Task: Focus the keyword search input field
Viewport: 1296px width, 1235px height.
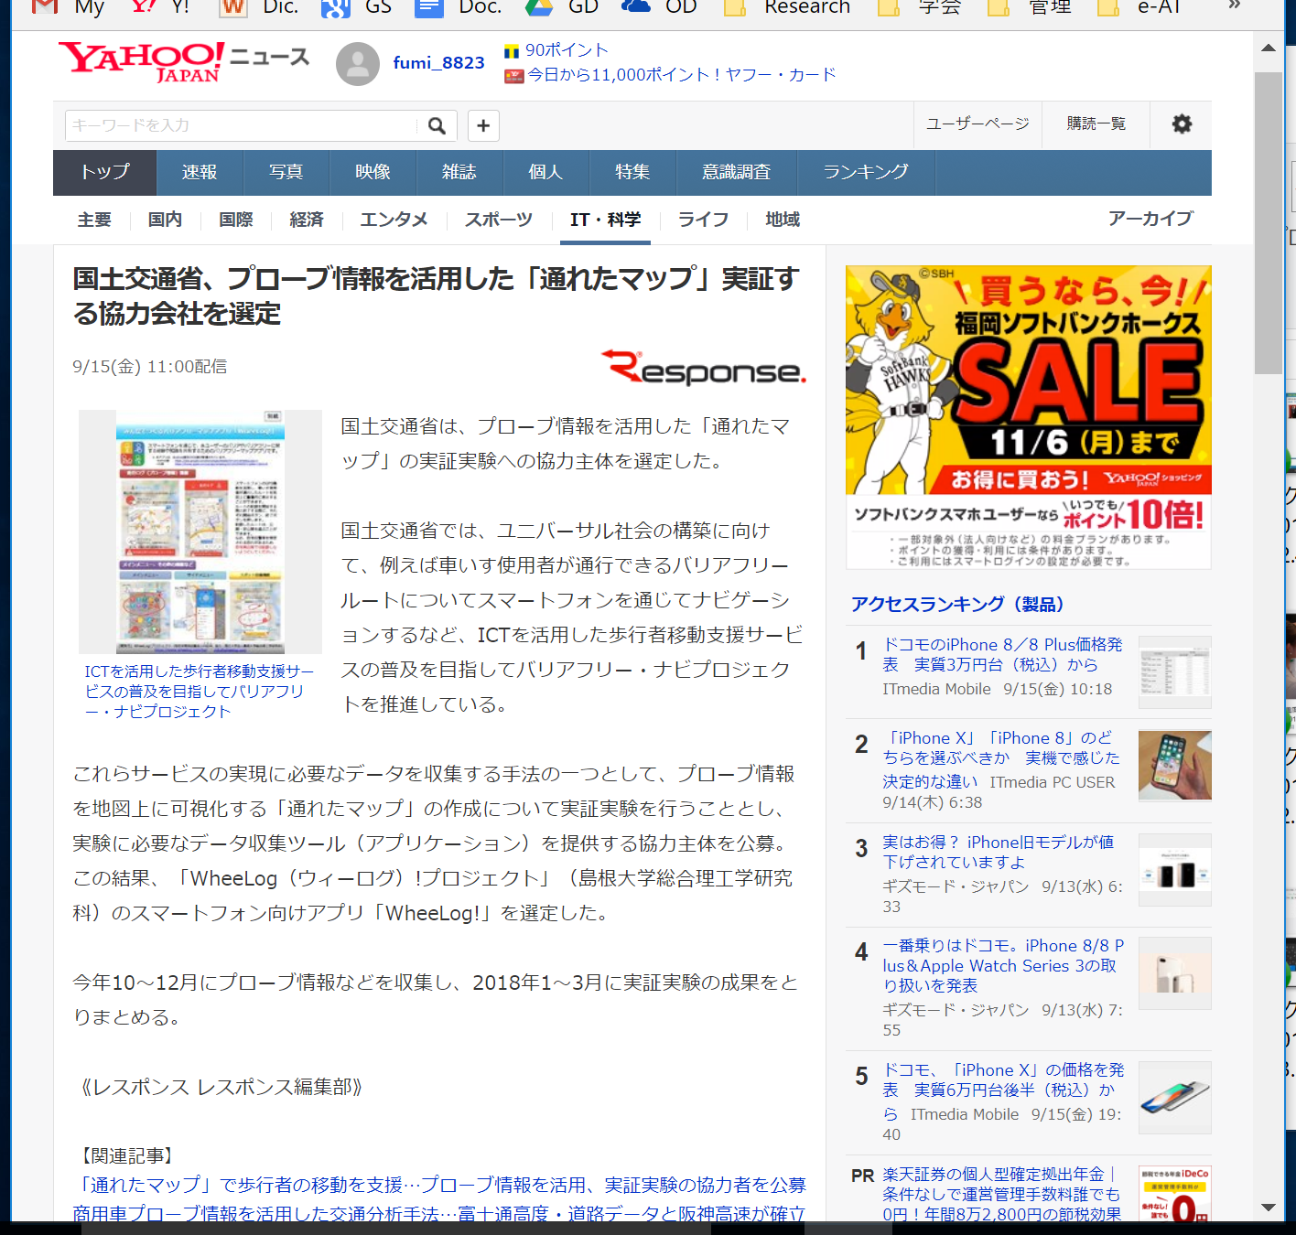Action: point(243,125)
